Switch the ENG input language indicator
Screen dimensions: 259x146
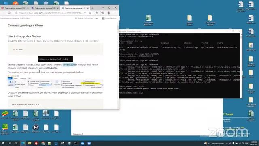coord(247,143)
